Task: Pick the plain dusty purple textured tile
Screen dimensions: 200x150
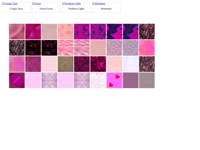Action: pyautogui.click(x=131, y=80)
